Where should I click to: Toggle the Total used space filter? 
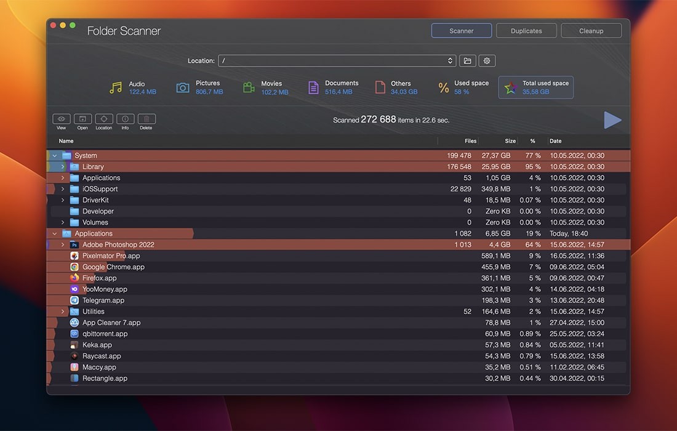[x=535, y=87]
